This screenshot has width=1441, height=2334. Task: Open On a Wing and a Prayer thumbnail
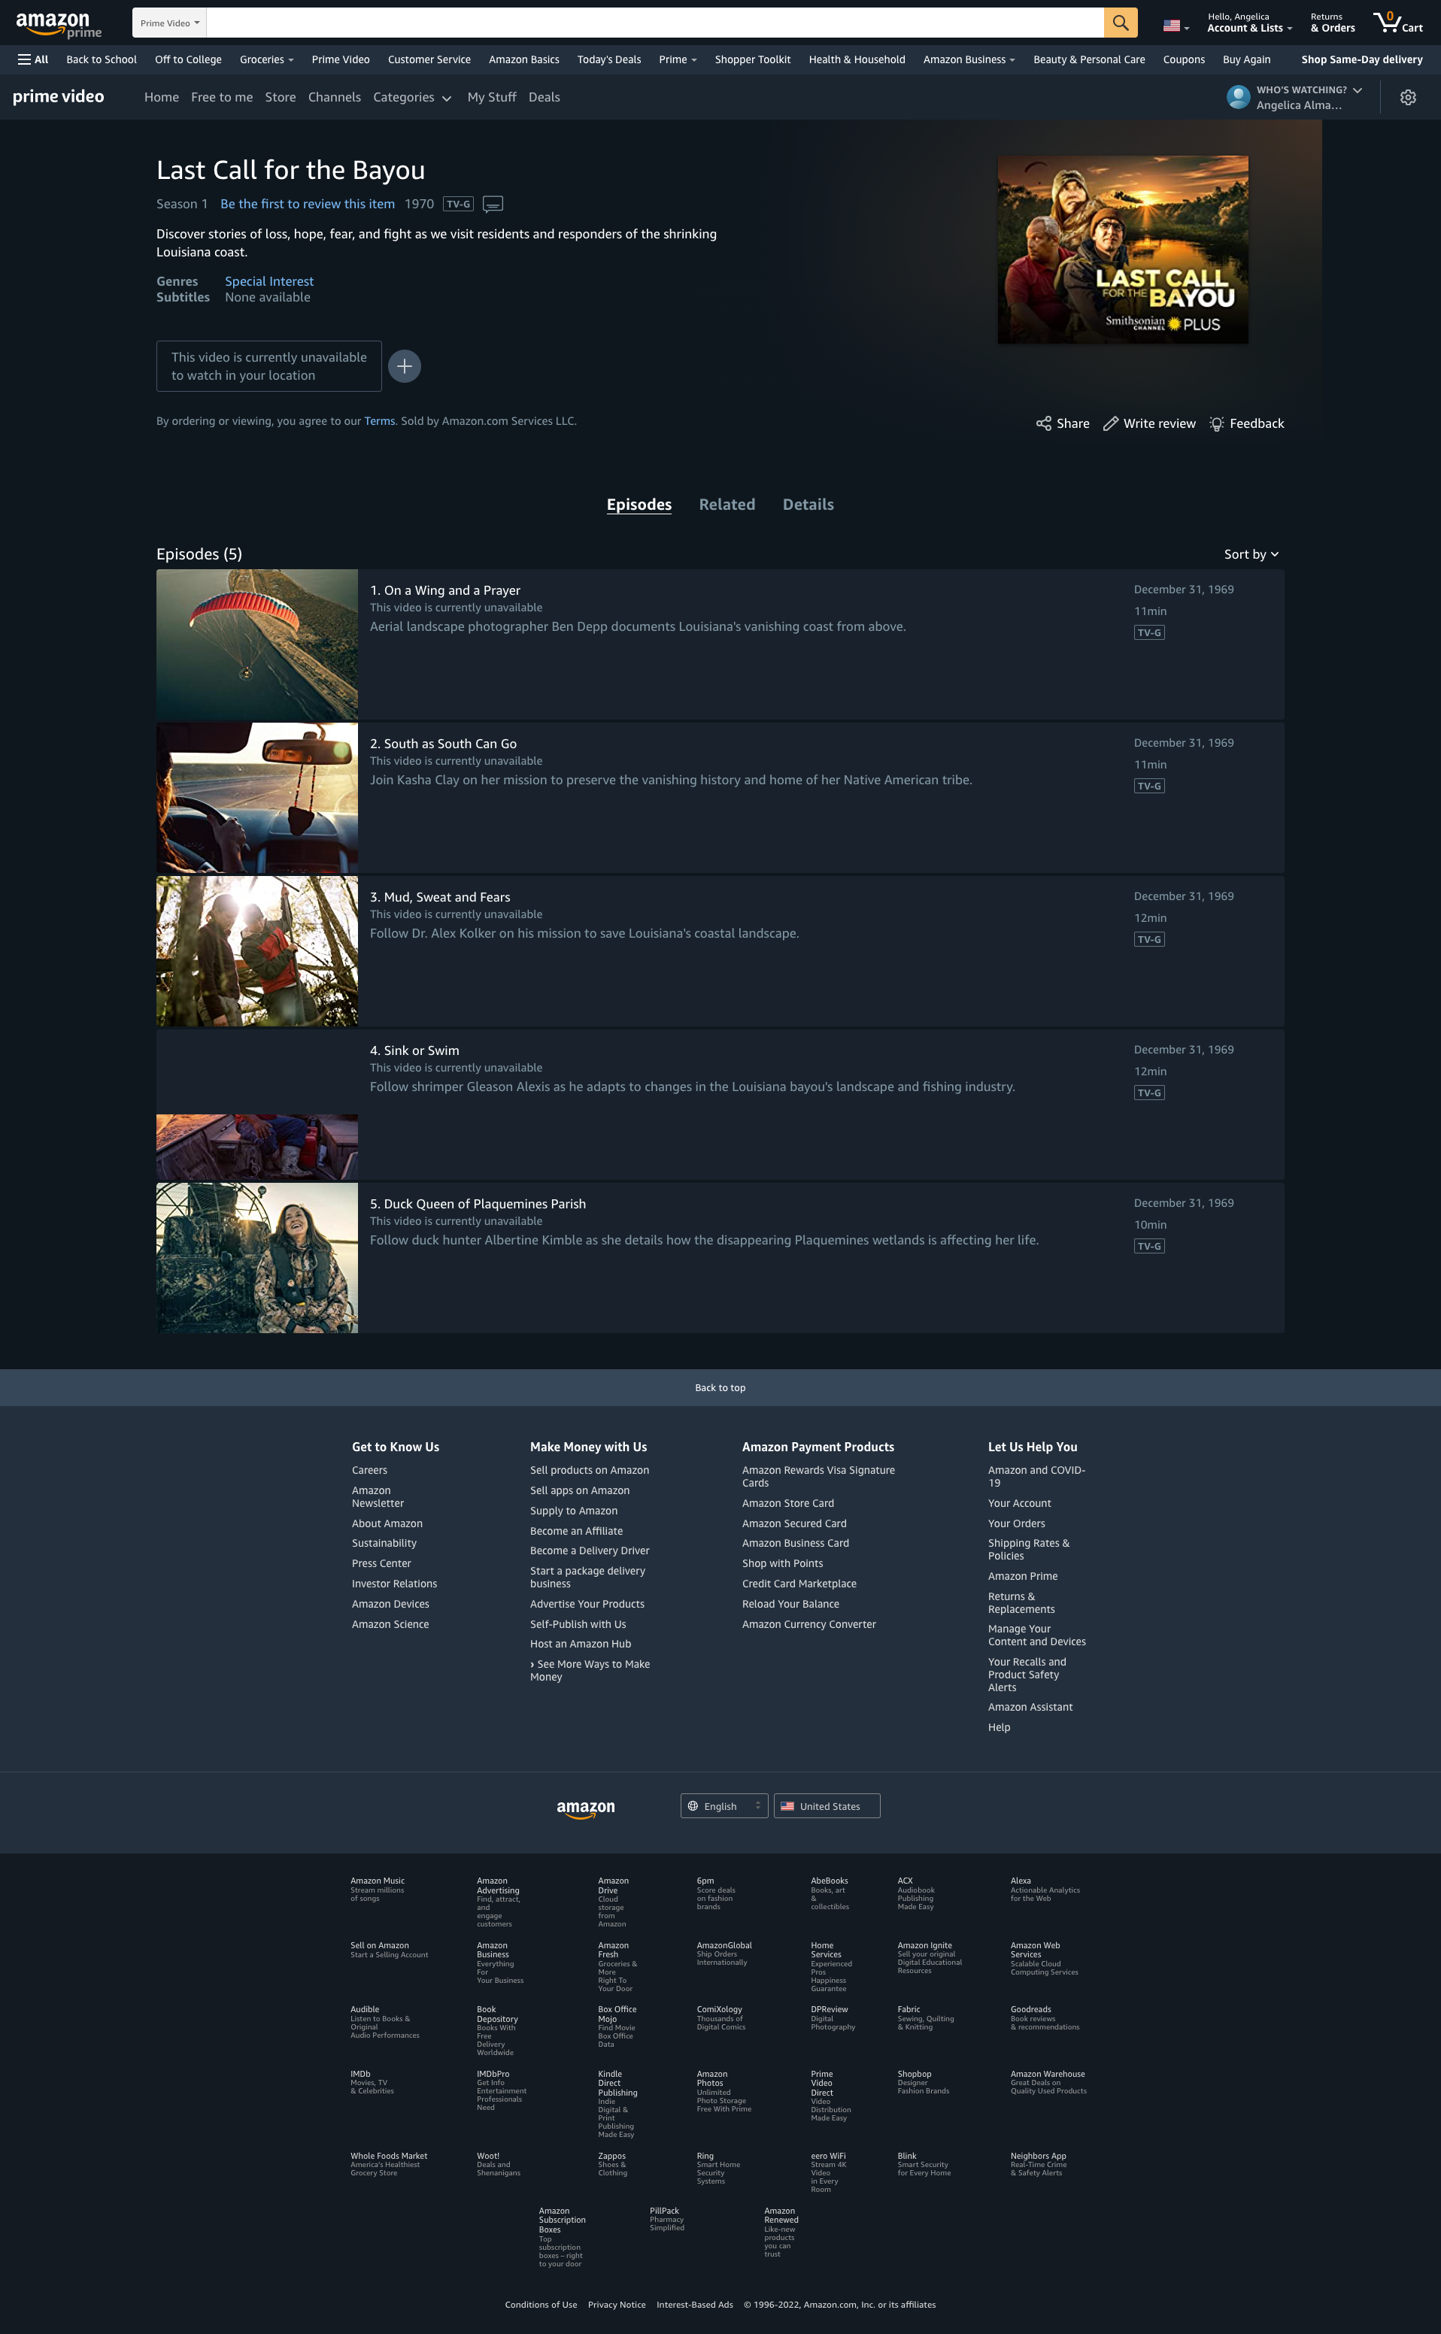(x=257, y=645)
